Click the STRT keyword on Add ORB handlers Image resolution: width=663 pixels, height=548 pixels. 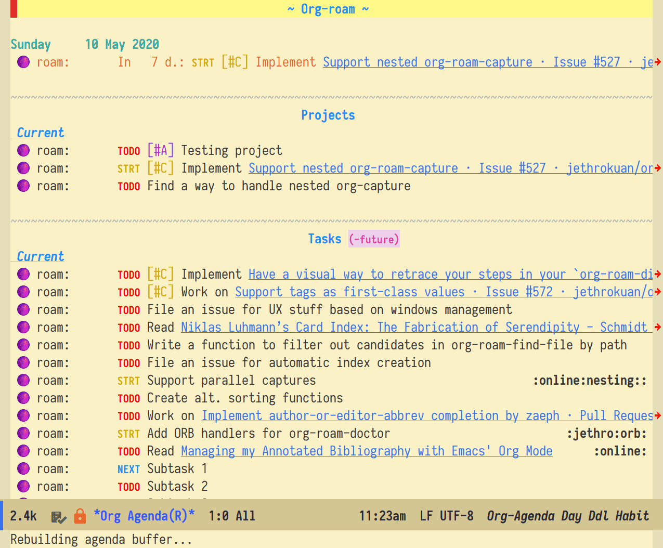pos(129,434)
